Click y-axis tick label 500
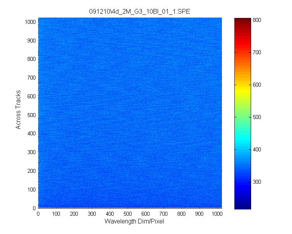Screen dimensions: 292x234 click(32, 115)
